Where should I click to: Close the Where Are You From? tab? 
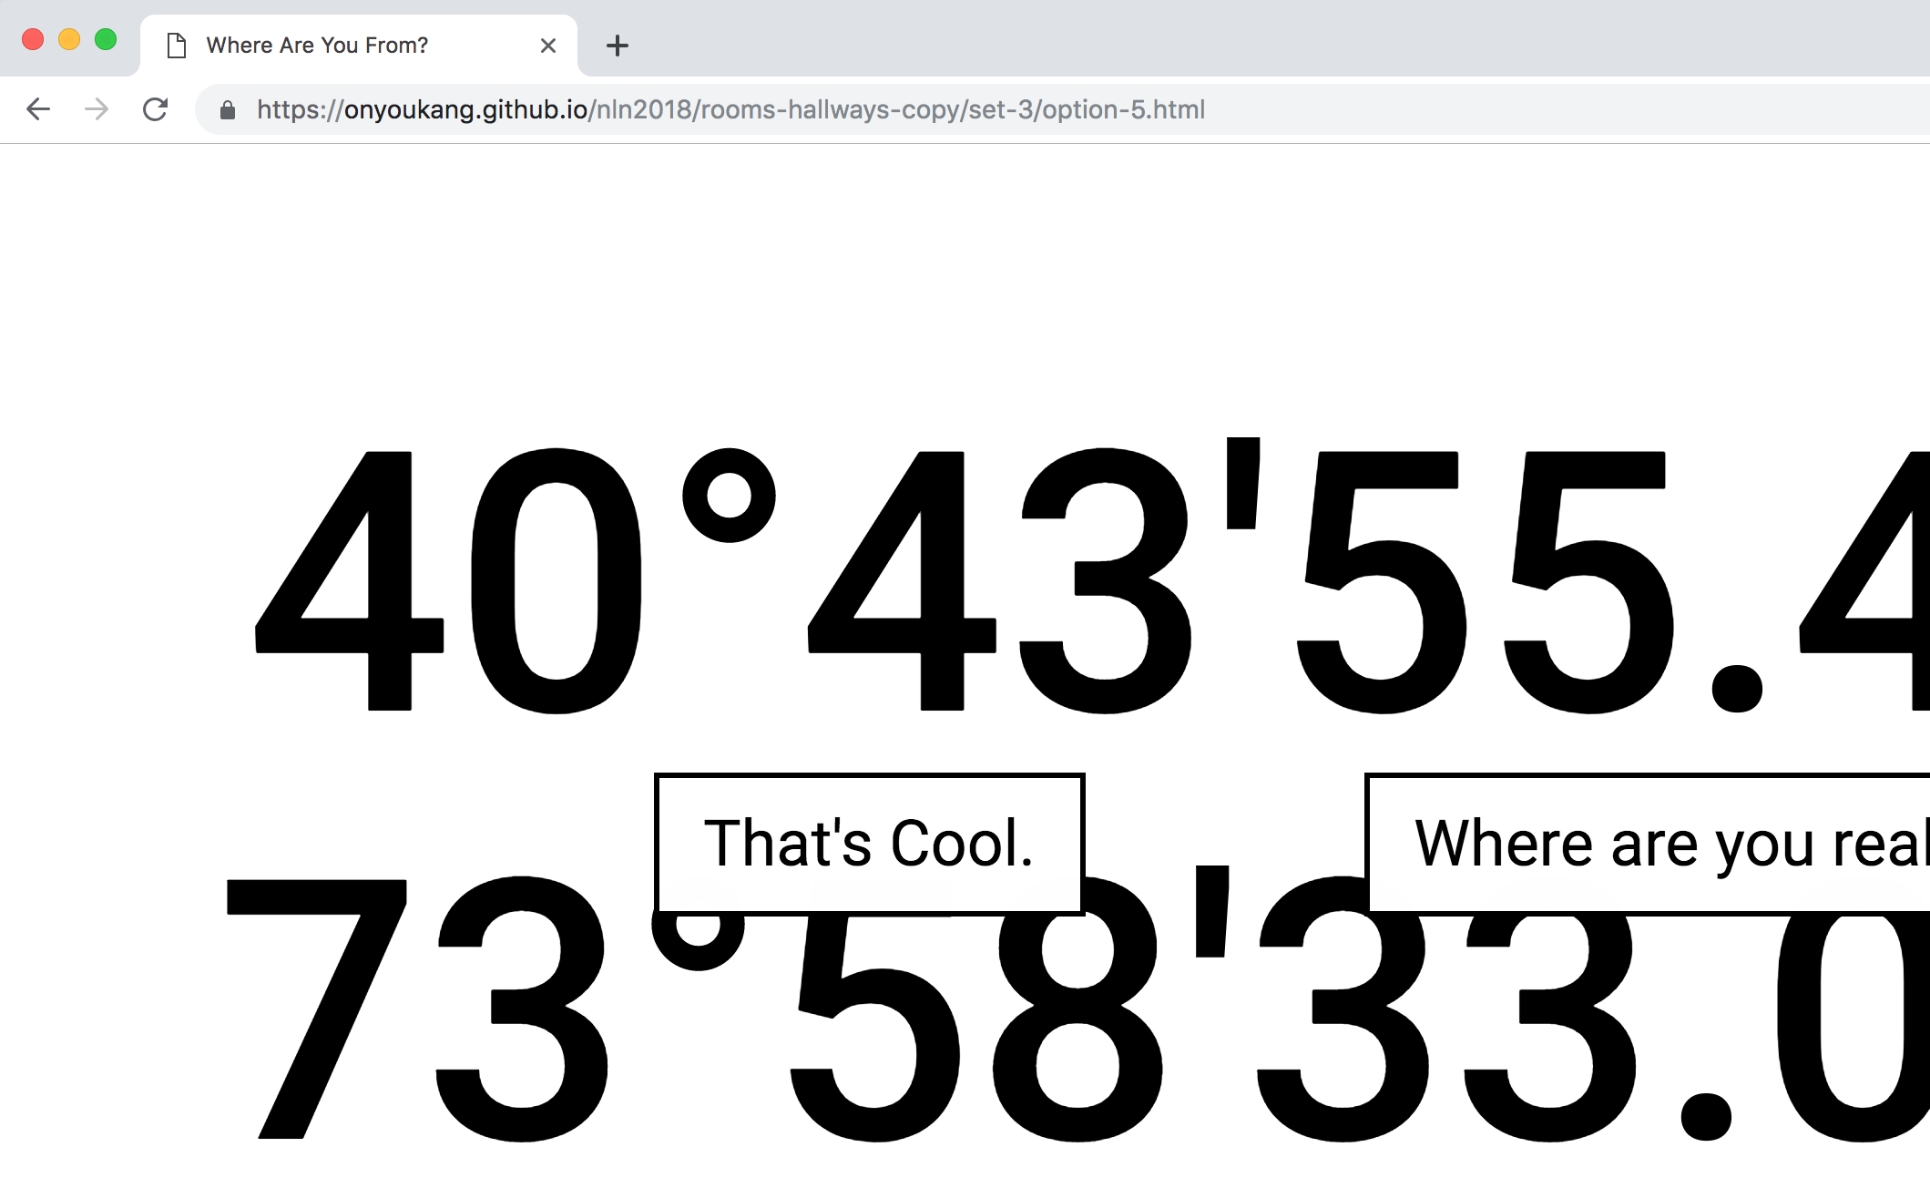[x=547, y=46]
